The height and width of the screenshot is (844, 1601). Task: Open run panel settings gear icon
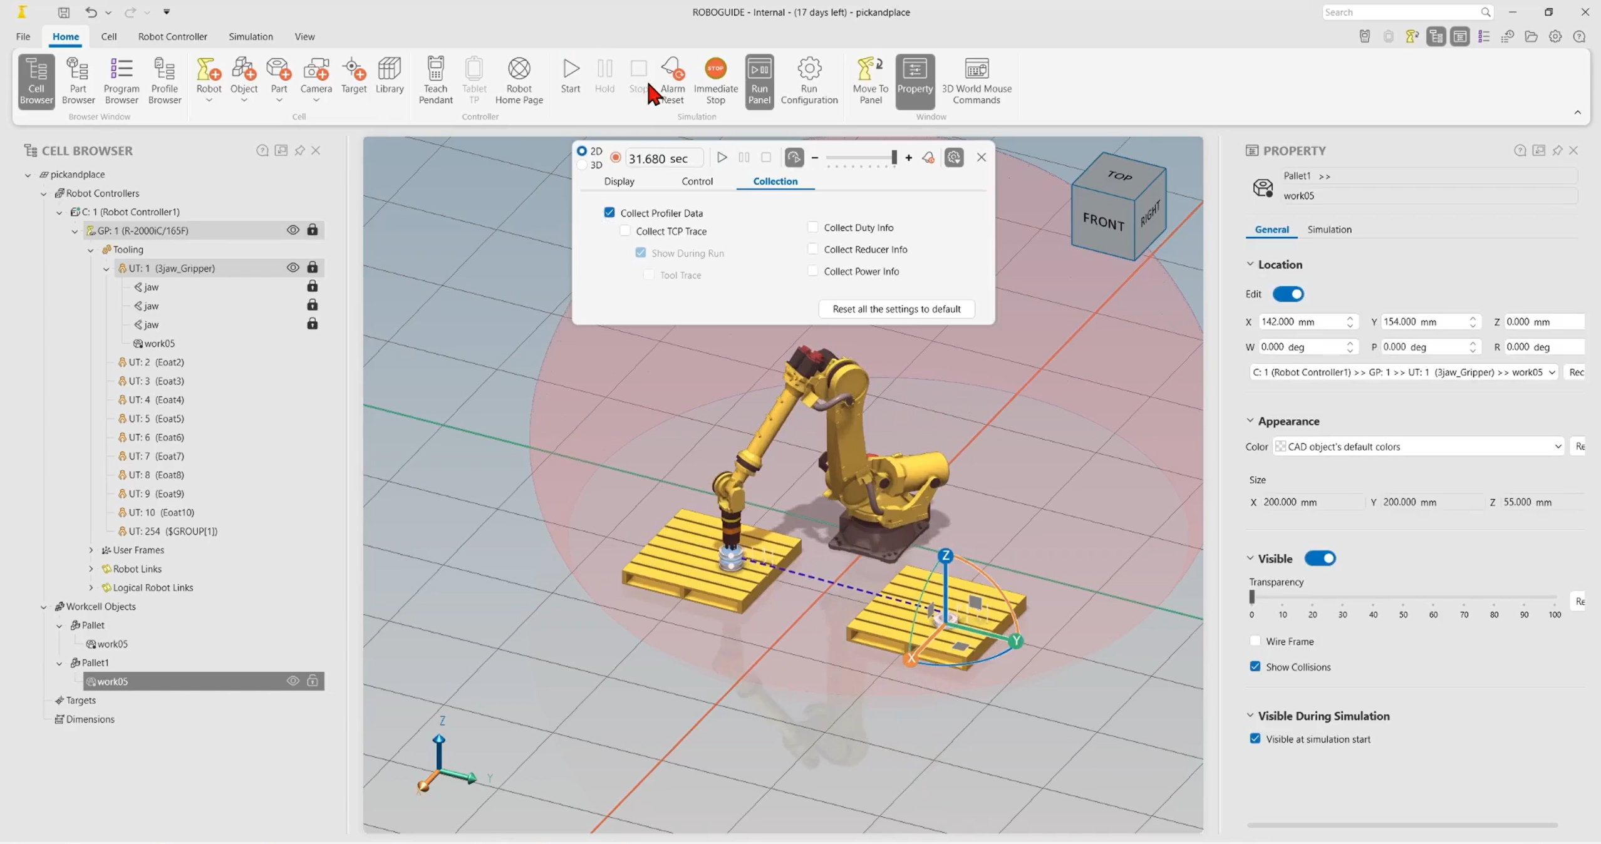[x=953, y=158]
